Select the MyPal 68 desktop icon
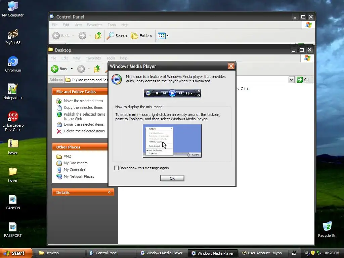 click(13, 37)
